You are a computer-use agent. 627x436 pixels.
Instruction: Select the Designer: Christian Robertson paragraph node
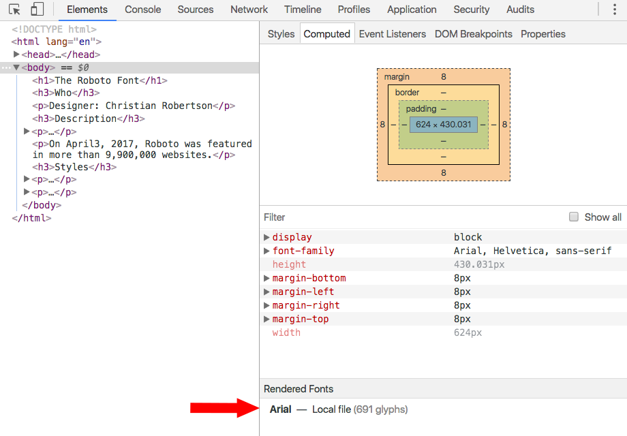pyautogui.click(x=134, y=106)
